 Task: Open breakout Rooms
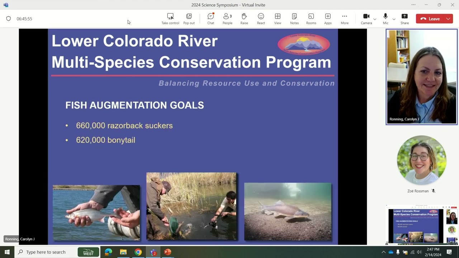click(x=311, y=19)
